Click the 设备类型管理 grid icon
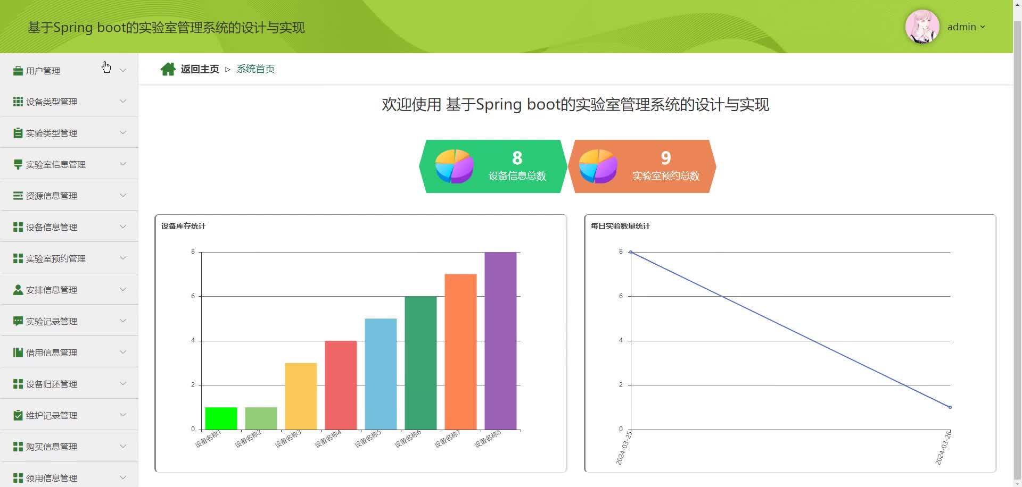 point(18,102)
